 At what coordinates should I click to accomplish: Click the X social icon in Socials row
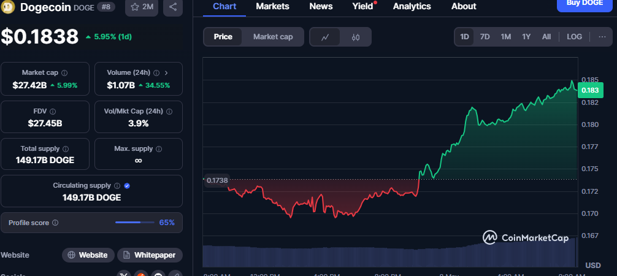click(125, 274)
